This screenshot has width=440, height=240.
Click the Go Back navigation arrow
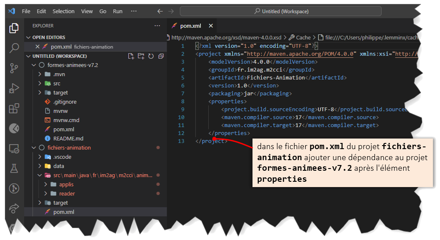point(160,11)
